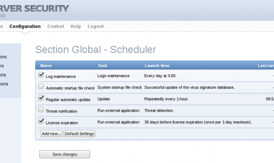Switch to the Control tab
This screenshot has height=163, width=274.
point(56,26)
